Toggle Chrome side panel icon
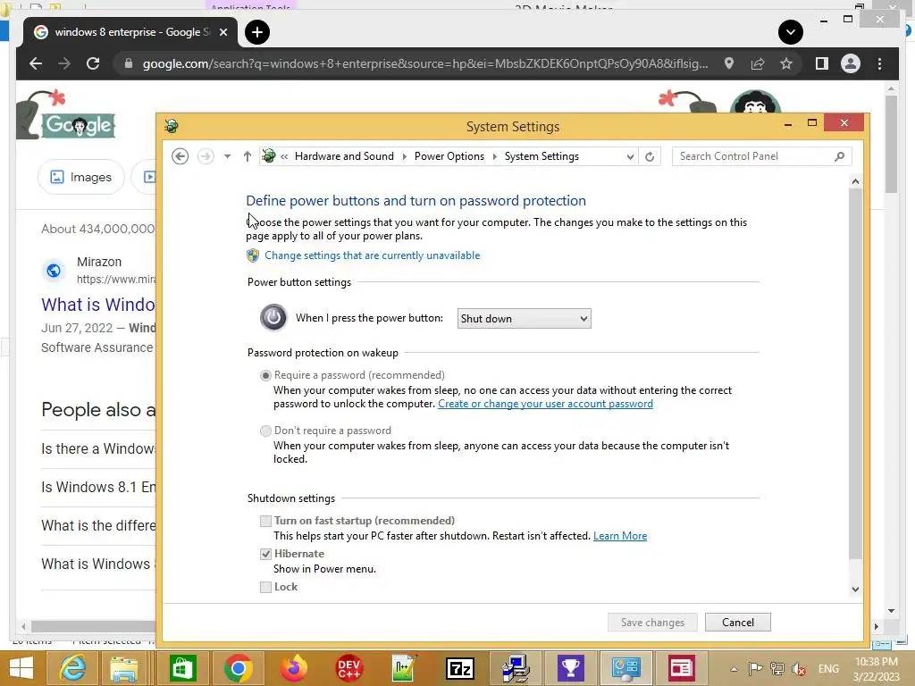915x686 pixels. coord(822,63)
